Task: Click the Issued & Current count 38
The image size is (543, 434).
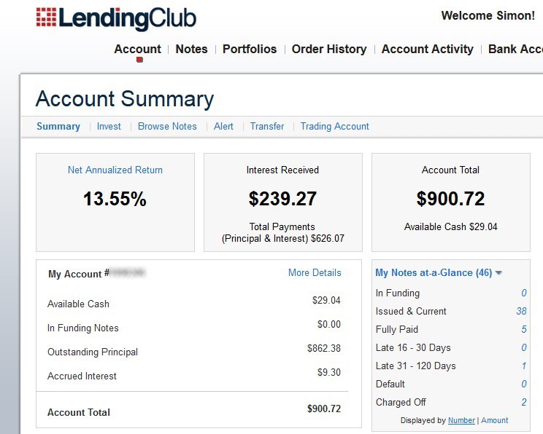Action: (521, 311)
